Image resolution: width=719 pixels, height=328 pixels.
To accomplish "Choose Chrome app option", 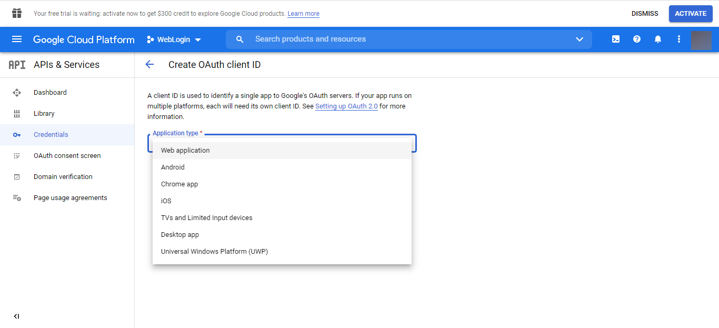I will coord(282,184).
